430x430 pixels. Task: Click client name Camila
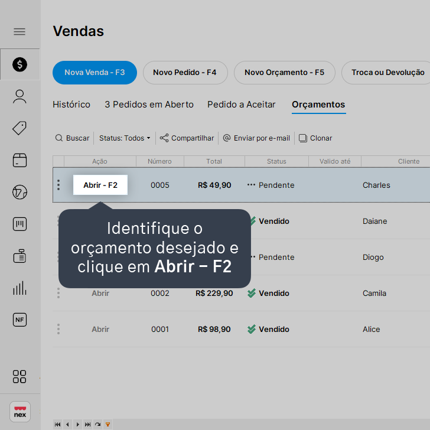coord(374,293)
